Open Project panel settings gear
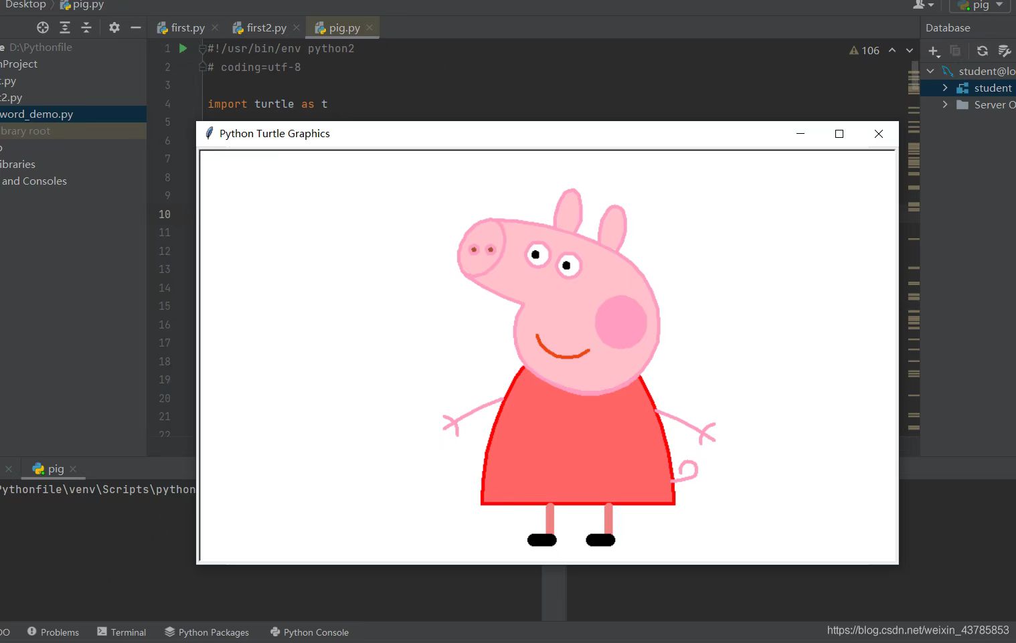 point(114,27)
